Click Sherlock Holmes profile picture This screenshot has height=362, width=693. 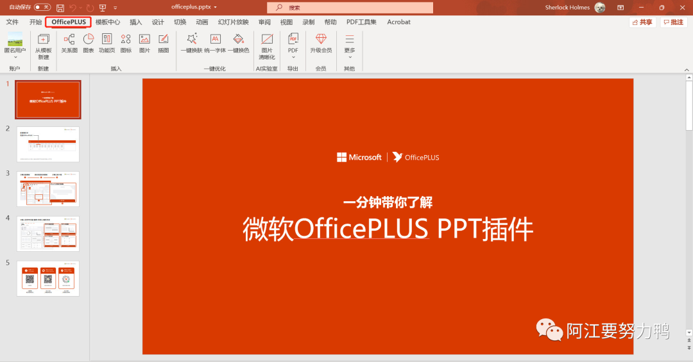point(600,8)
